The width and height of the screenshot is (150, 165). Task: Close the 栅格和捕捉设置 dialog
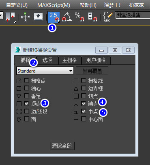[128, 50]
